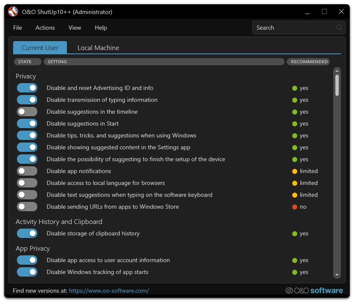Image resolution: width=354 pixels, height=302 pixels.
Task: Click 'yes' beside Disable transmission of typing information
Action: click(x=304, y=100)
